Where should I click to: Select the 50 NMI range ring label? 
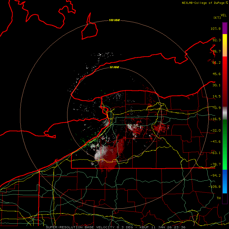pyautogui.click(x=114, y=67)
